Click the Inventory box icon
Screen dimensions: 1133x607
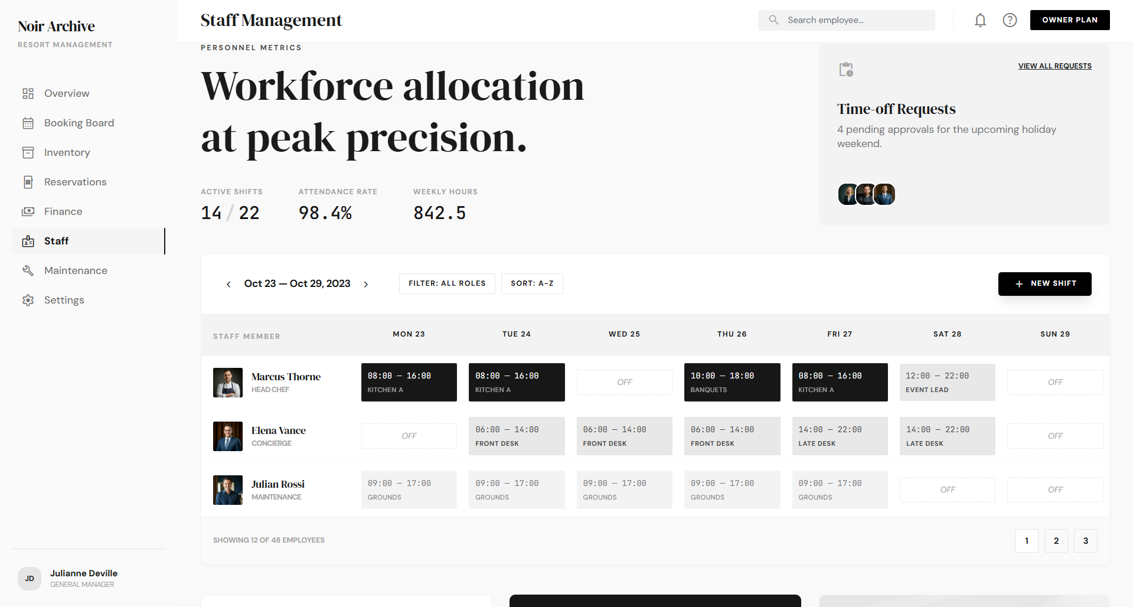28,152
